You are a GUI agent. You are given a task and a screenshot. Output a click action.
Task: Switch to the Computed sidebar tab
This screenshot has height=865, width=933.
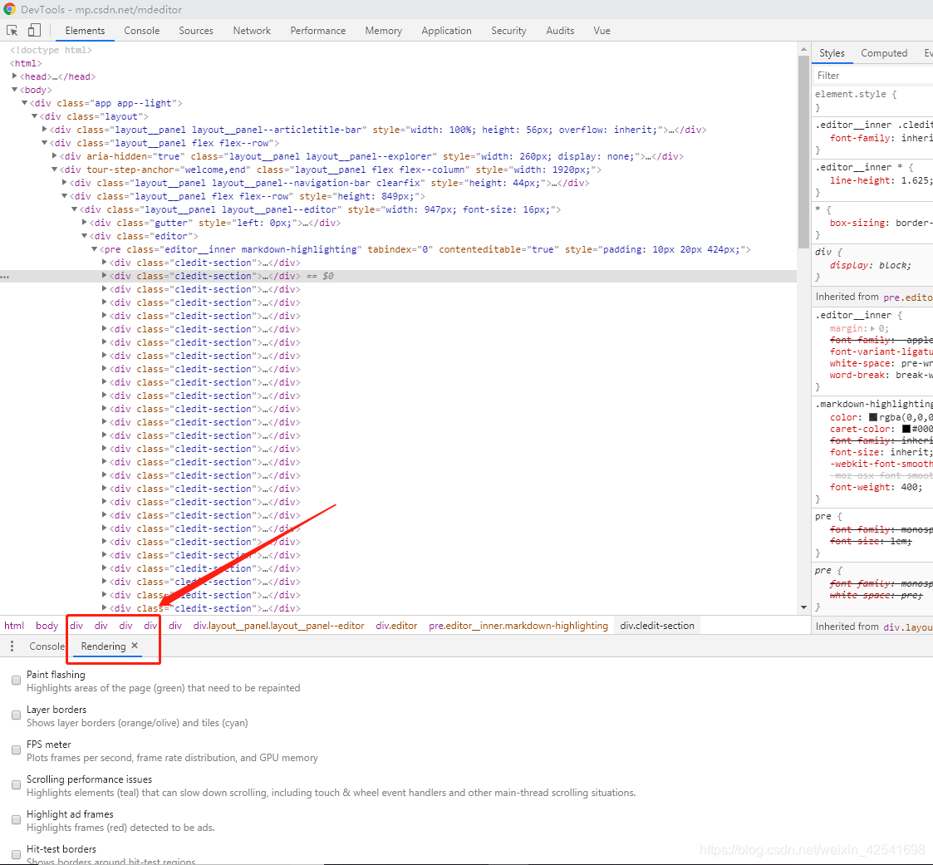click(x=884, y=53)
